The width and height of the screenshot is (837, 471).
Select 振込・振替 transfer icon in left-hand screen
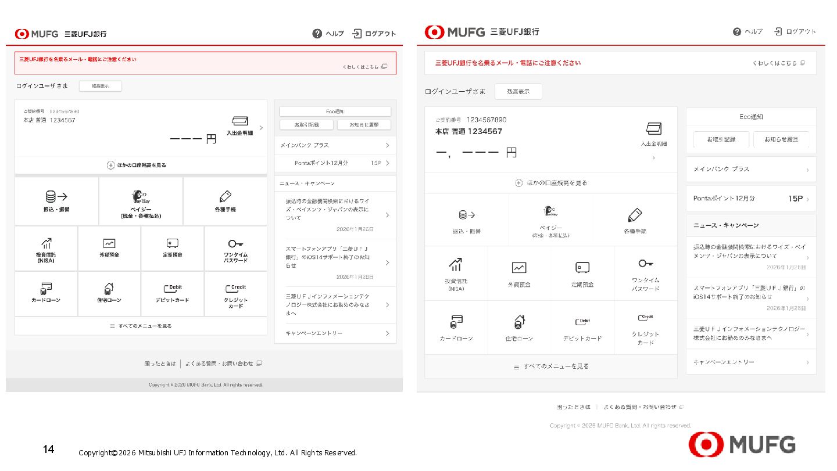[x=56, y=196]
